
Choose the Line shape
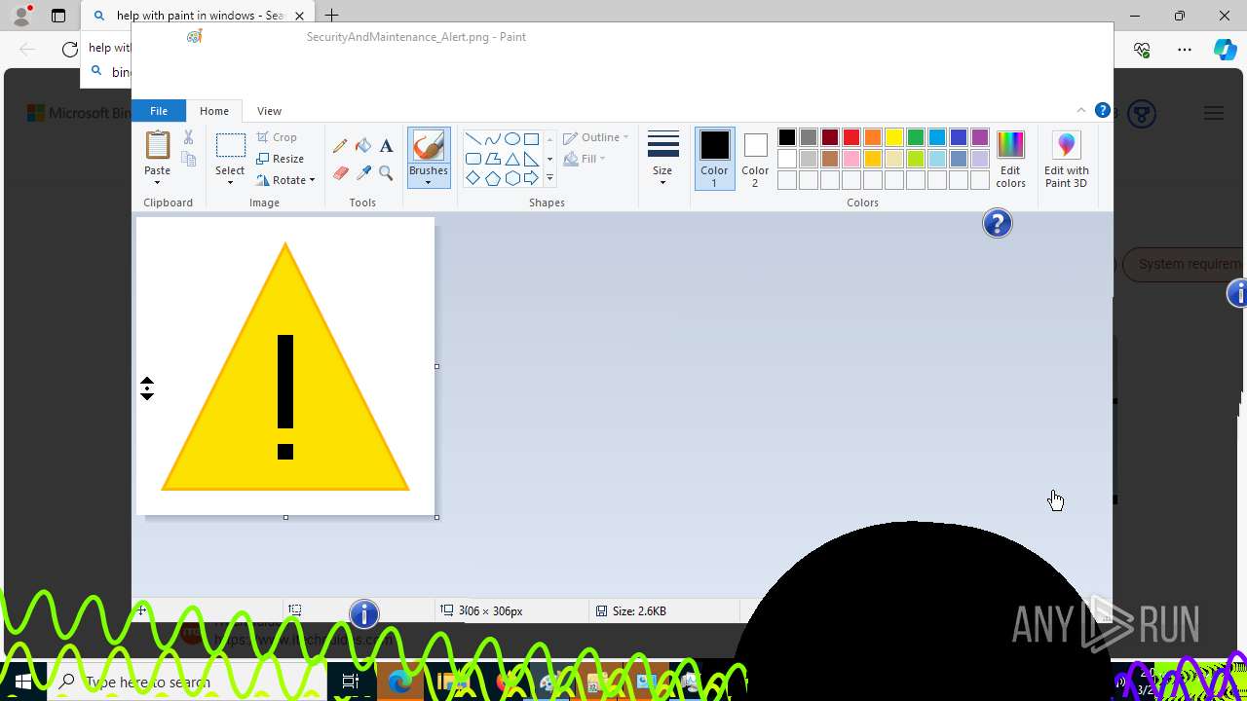click(472, 138)
